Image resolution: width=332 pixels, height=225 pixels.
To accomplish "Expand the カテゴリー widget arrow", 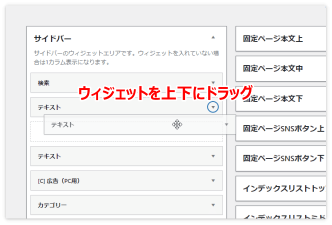I will 213,205.
